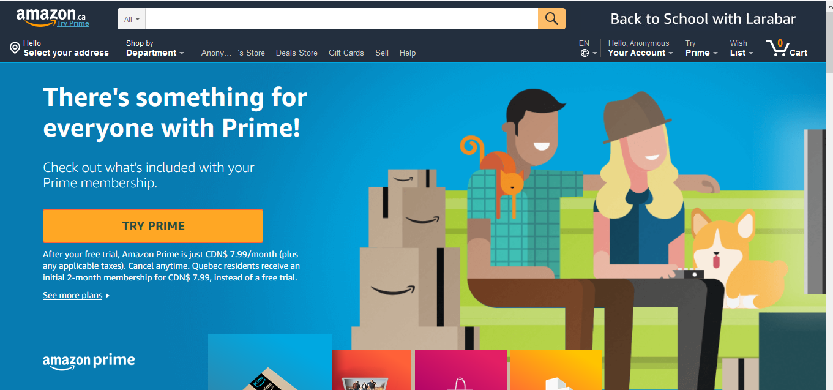
Task: Click the Try Prime link under logo
Action: click(73, 24)
